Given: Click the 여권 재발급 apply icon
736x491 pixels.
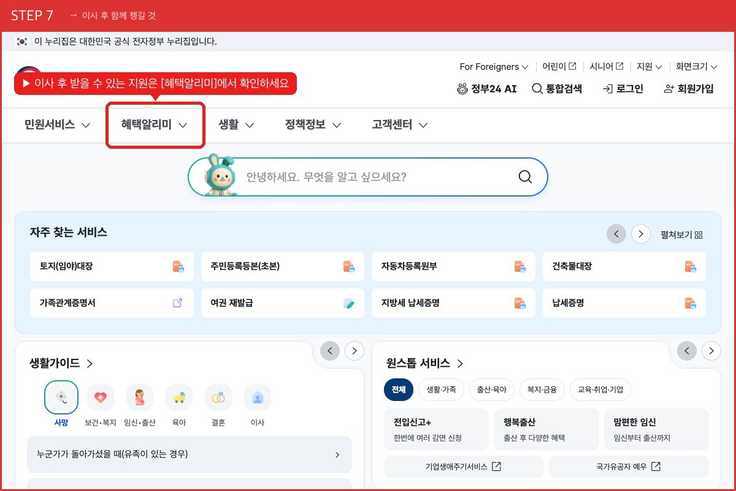Looking at the screenshot, I should (x=348, y=303).
